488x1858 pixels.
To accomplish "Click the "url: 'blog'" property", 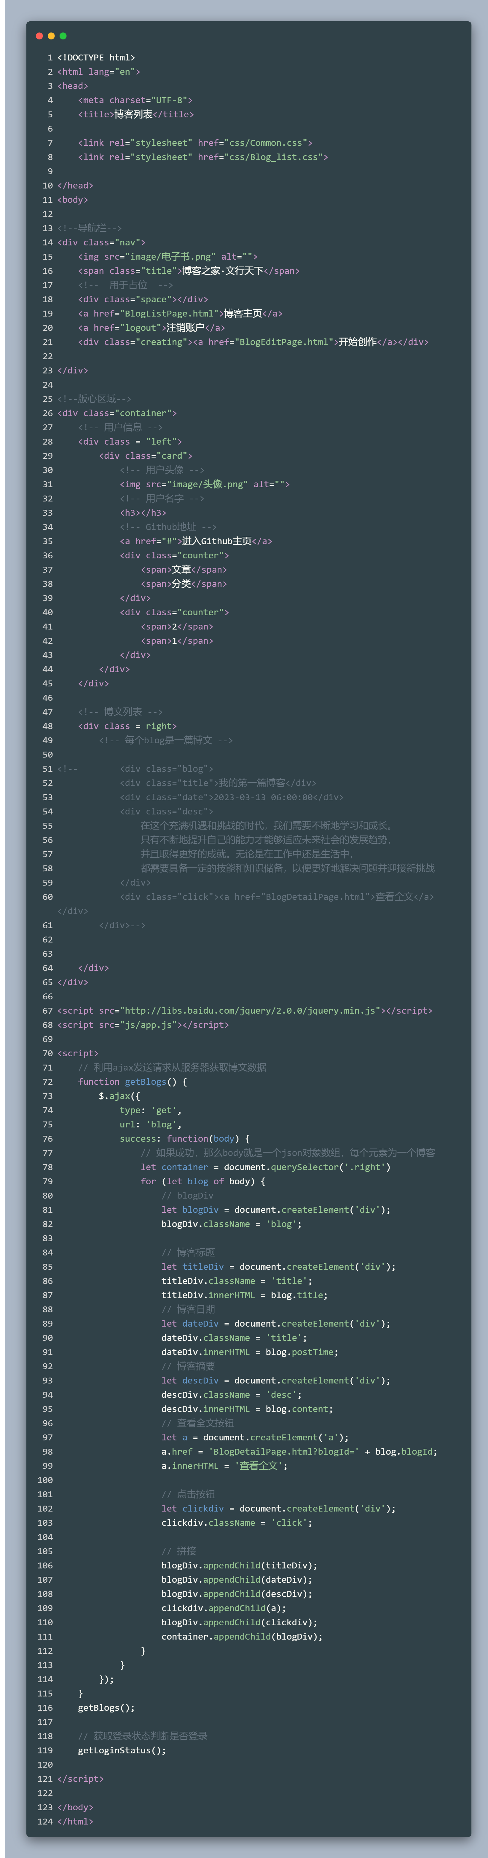I will tap(151, 1124).
